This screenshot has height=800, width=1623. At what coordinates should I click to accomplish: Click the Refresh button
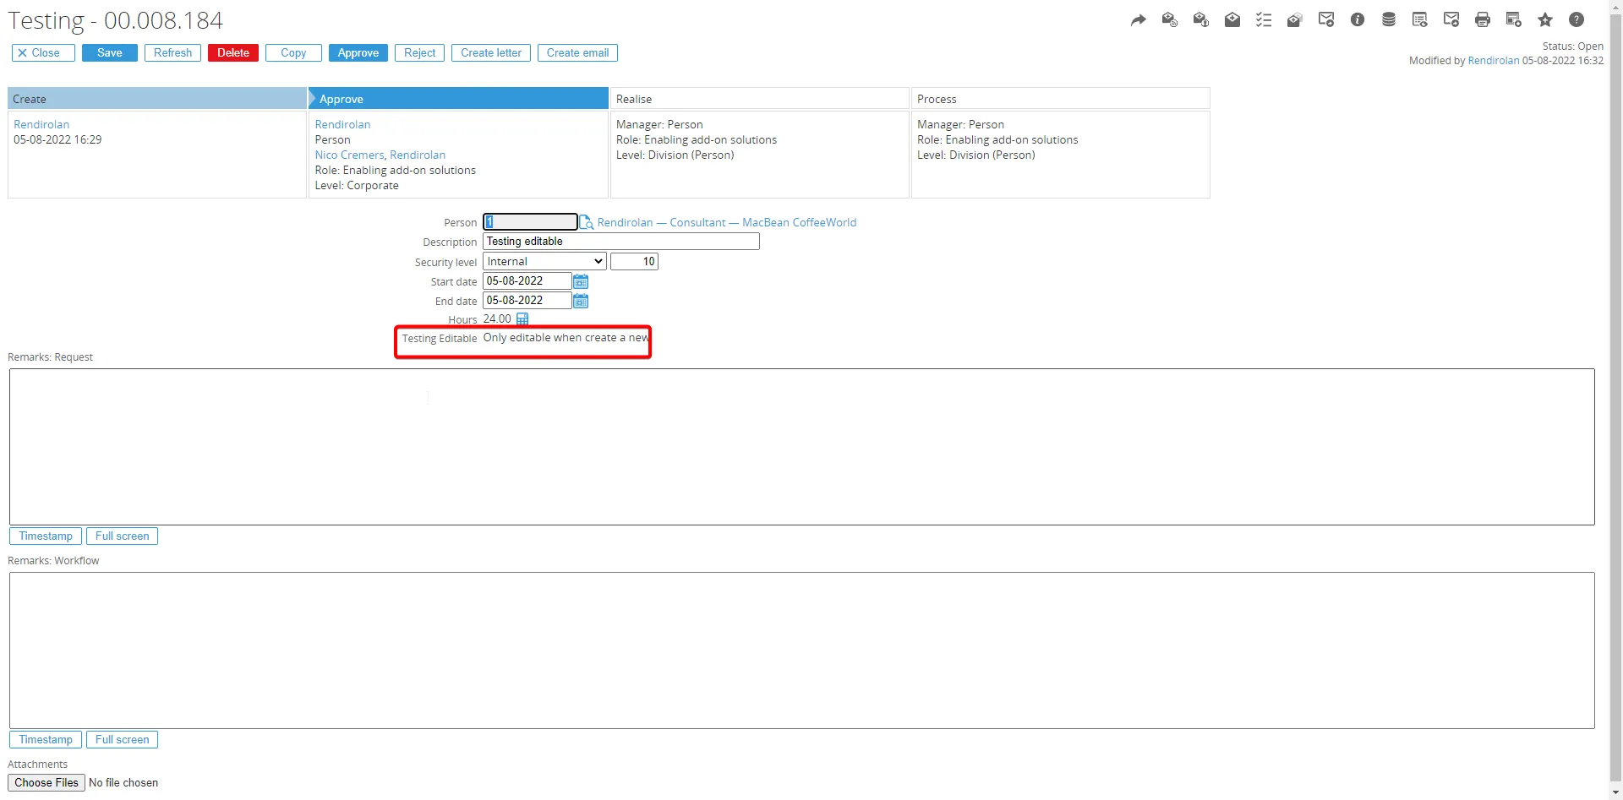click(x=172, y=53)
